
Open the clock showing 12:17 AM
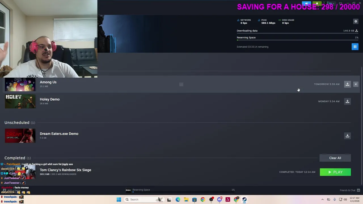coord(354,199)
